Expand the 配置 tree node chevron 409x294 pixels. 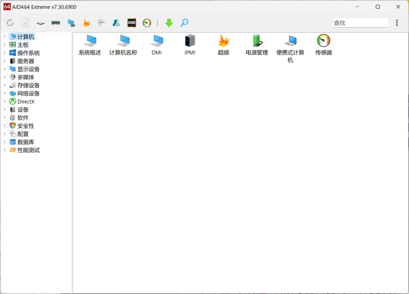coord(5,134)
